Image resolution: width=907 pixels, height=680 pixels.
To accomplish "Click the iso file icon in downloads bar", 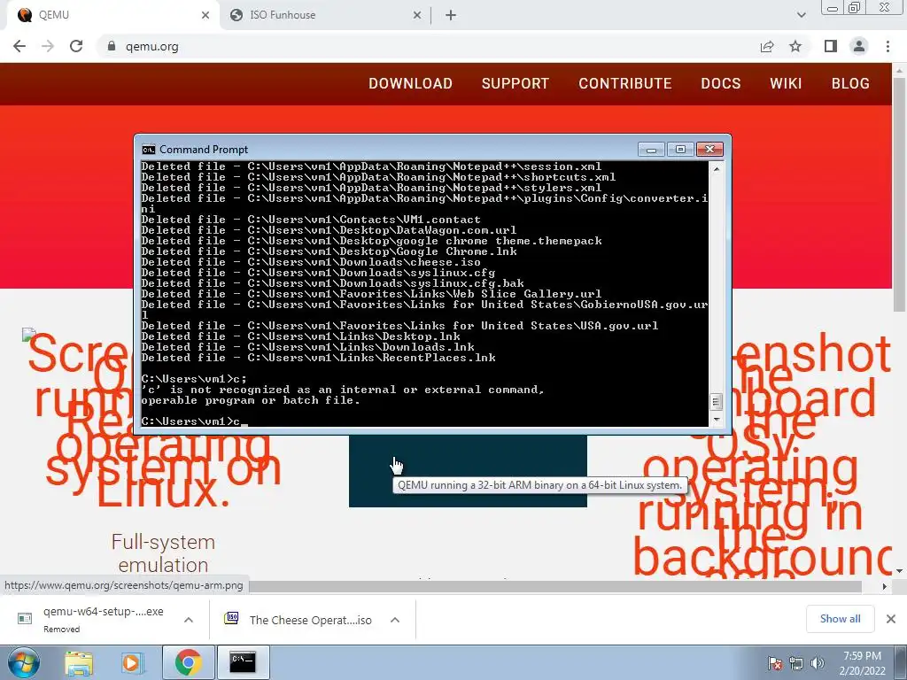I will [231, 619].
